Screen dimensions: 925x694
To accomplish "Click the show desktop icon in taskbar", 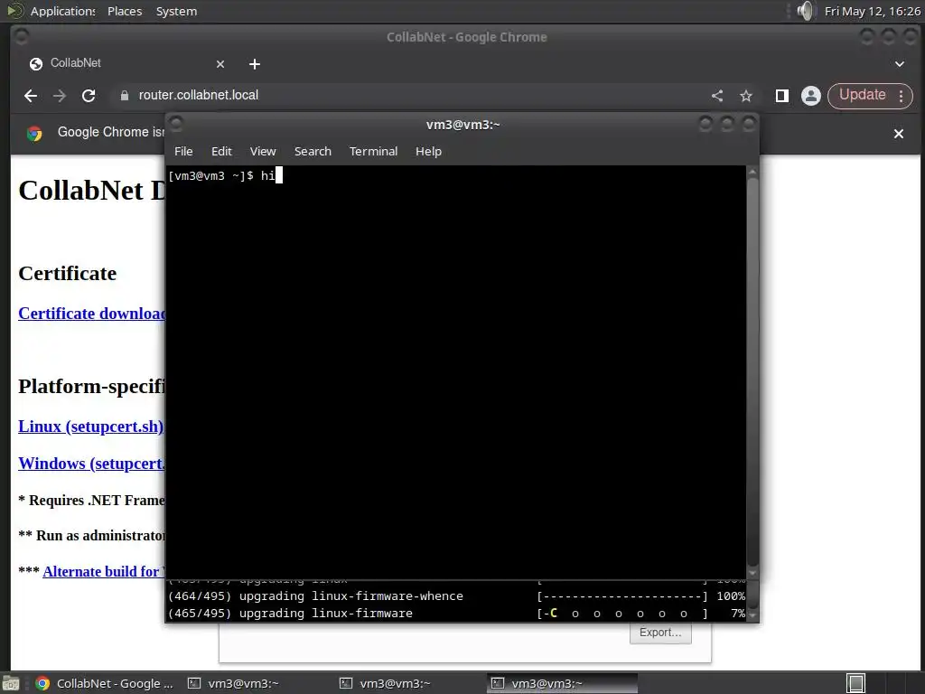I will [11, 683].
